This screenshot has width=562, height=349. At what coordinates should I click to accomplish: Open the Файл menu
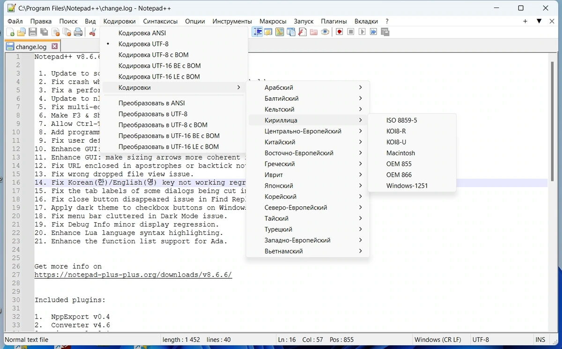tap(15, 21)
